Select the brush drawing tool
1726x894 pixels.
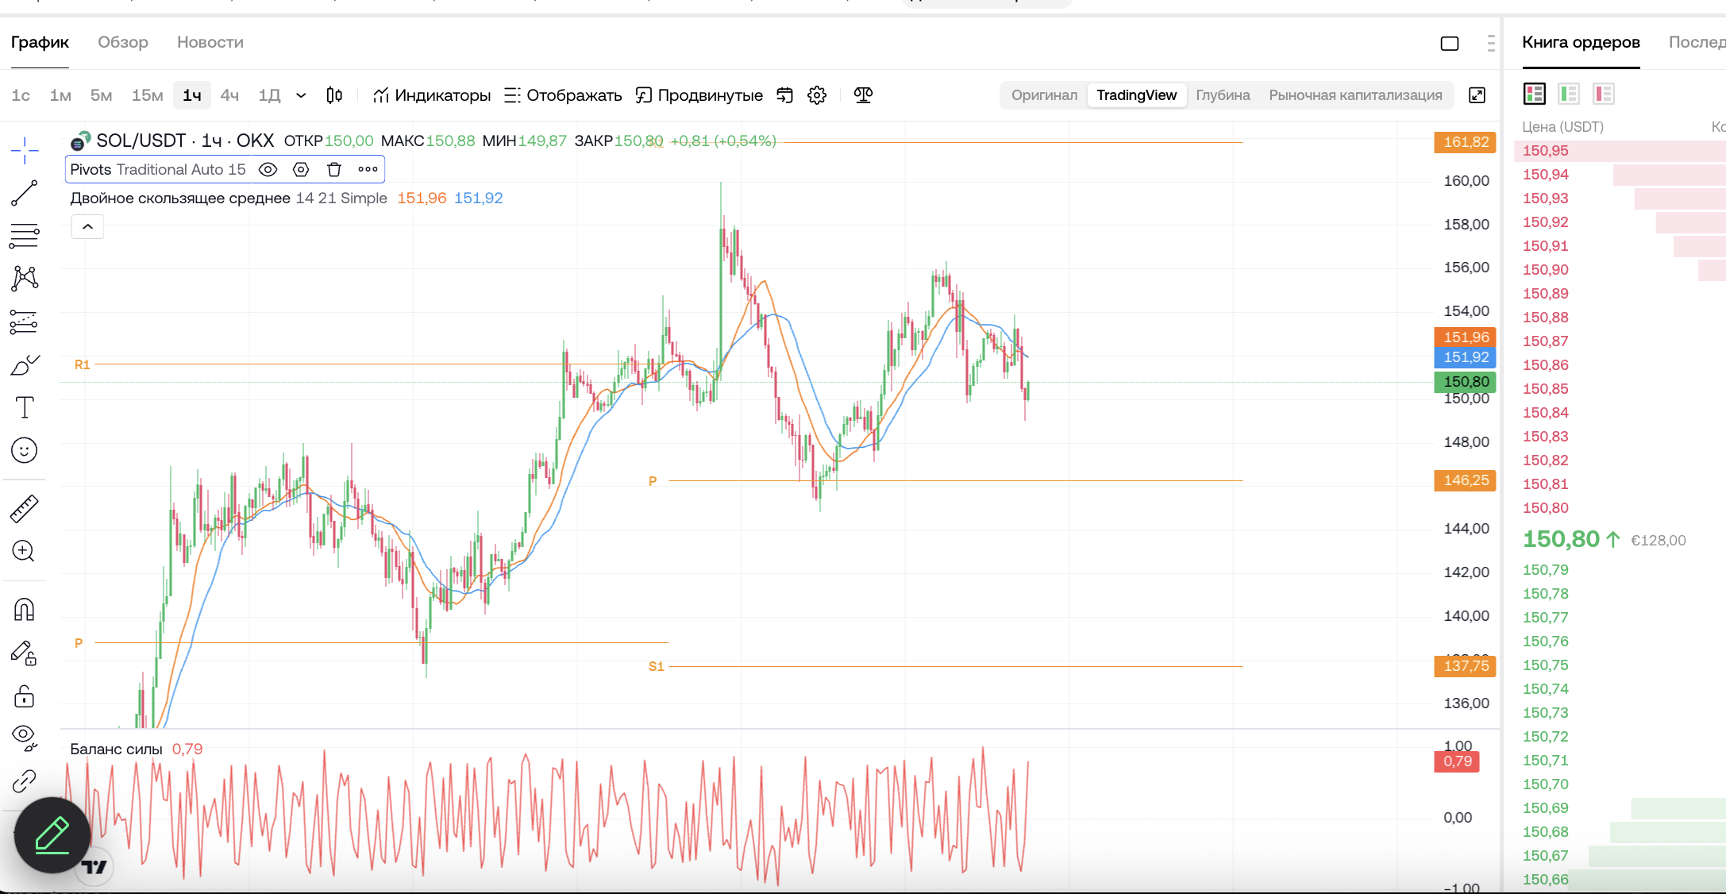(x=25, y=364)
